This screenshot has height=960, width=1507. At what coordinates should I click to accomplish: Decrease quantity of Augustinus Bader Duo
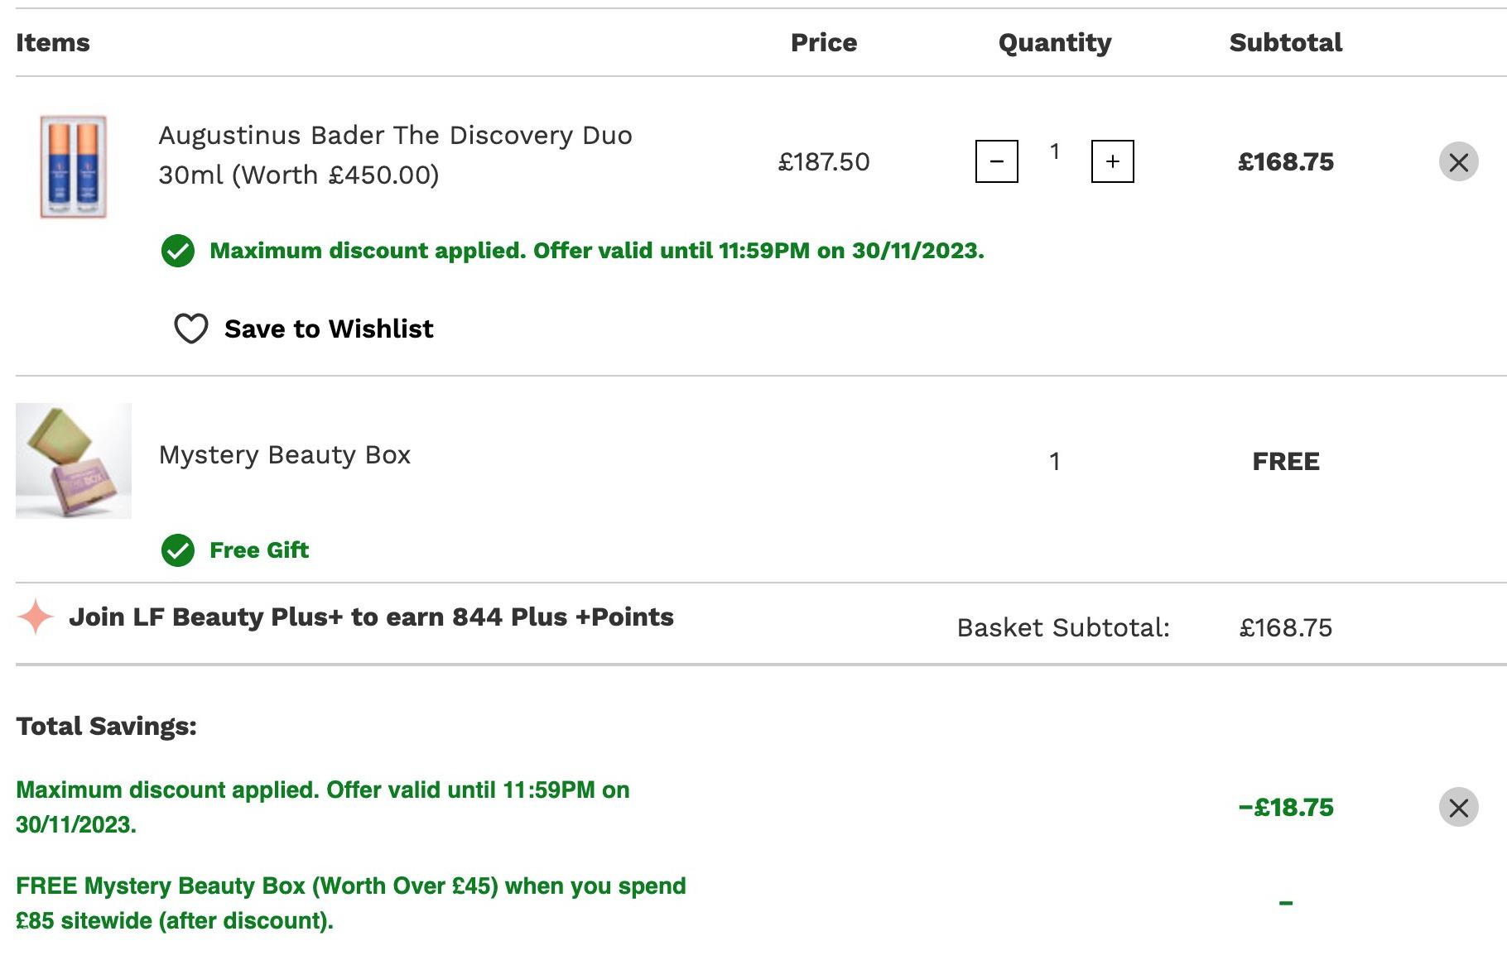coord(996,161)
